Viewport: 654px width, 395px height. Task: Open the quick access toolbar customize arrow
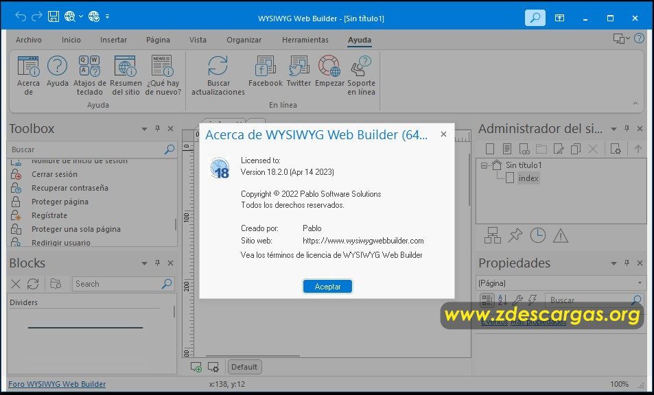108,16
